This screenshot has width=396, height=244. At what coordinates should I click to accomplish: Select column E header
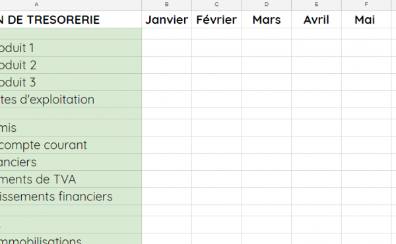click(x=316, y=5)
